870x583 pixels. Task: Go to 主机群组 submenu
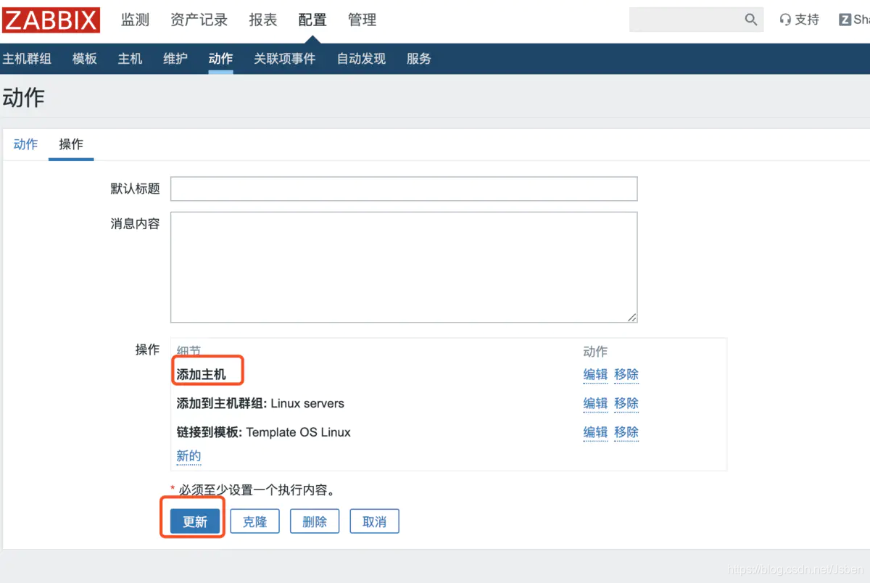tap(27, 59)
